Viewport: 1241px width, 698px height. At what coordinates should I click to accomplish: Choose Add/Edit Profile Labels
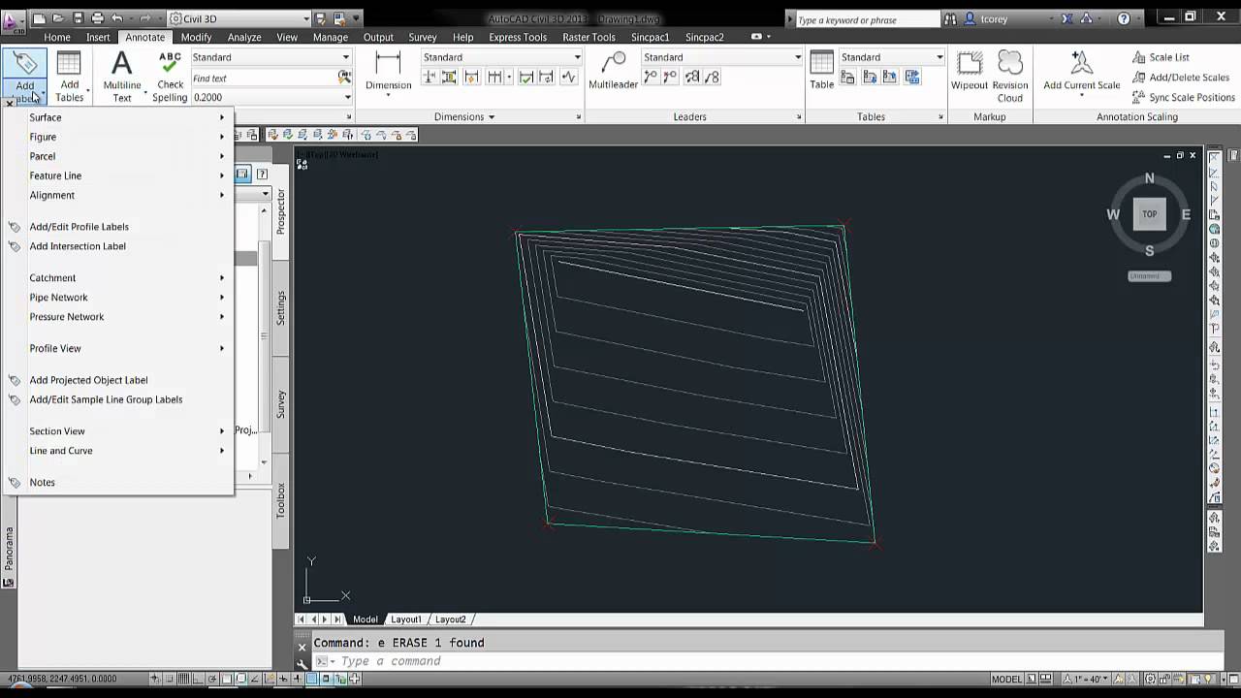coord(118,227)
